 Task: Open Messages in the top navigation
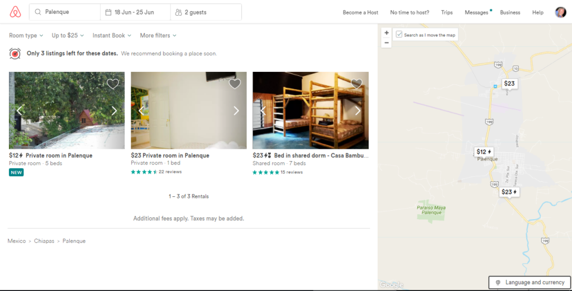pyautogui.click(x=476, y=12)
